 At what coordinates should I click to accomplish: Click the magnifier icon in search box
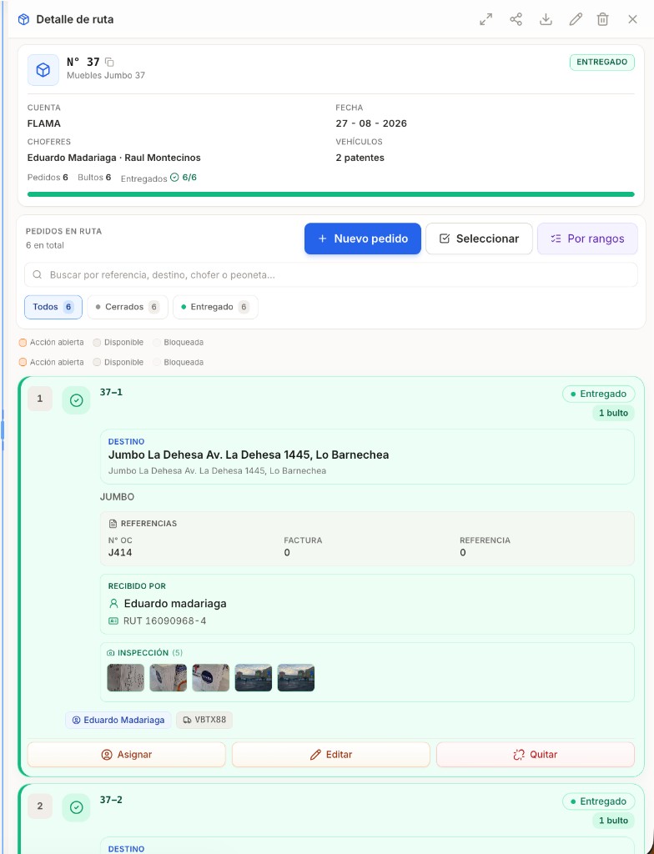point(37,275)
